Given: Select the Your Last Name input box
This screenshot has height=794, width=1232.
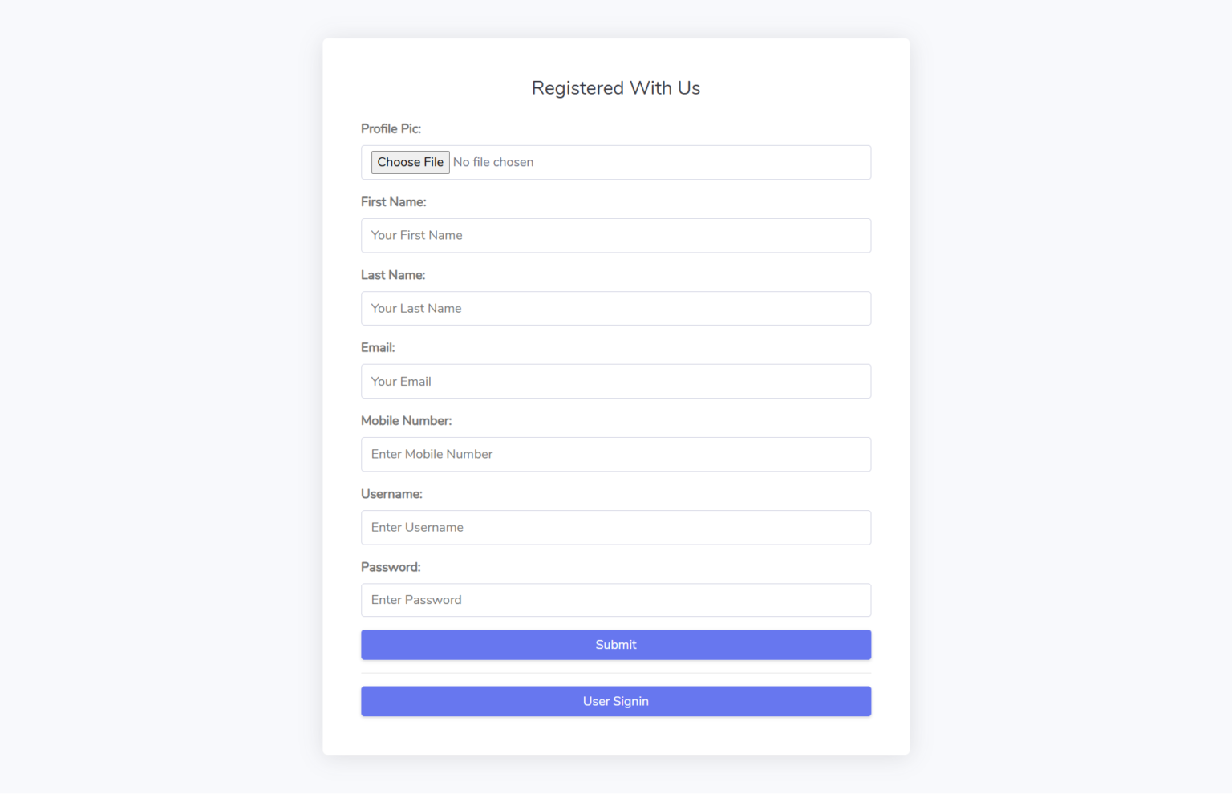Looking at the screenshot, I should (615, 308).
